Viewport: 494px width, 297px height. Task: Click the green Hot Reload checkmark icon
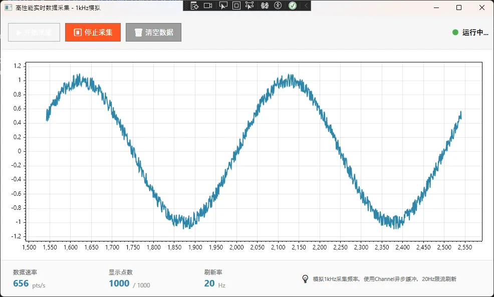[x=293, y=6]
